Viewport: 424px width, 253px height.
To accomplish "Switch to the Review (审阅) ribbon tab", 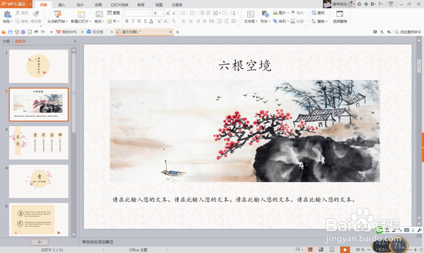I will click(x=141, y=5).
